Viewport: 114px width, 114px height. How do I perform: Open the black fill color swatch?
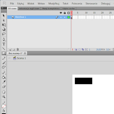point(4,113)
